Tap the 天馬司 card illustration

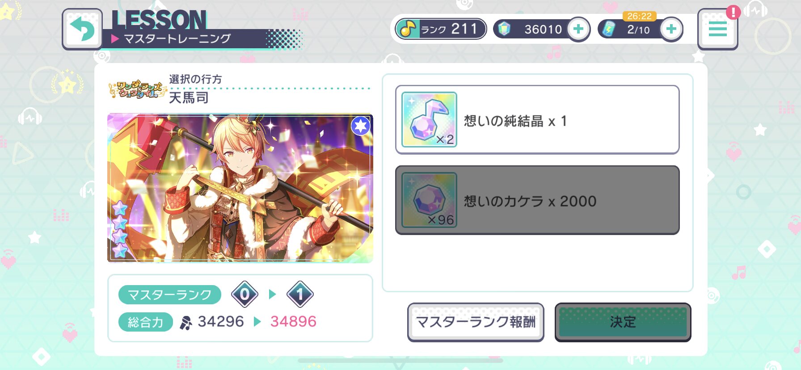point(240,188)
